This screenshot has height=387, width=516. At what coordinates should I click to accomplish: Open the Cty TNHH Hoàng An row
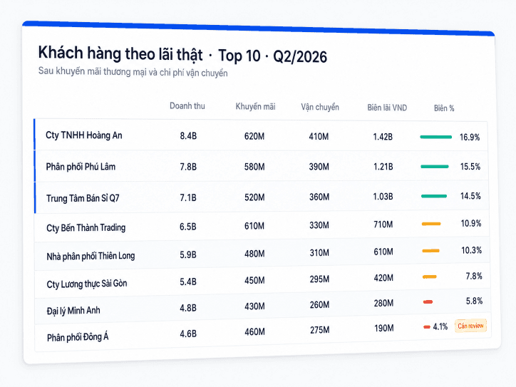[262, 135]
